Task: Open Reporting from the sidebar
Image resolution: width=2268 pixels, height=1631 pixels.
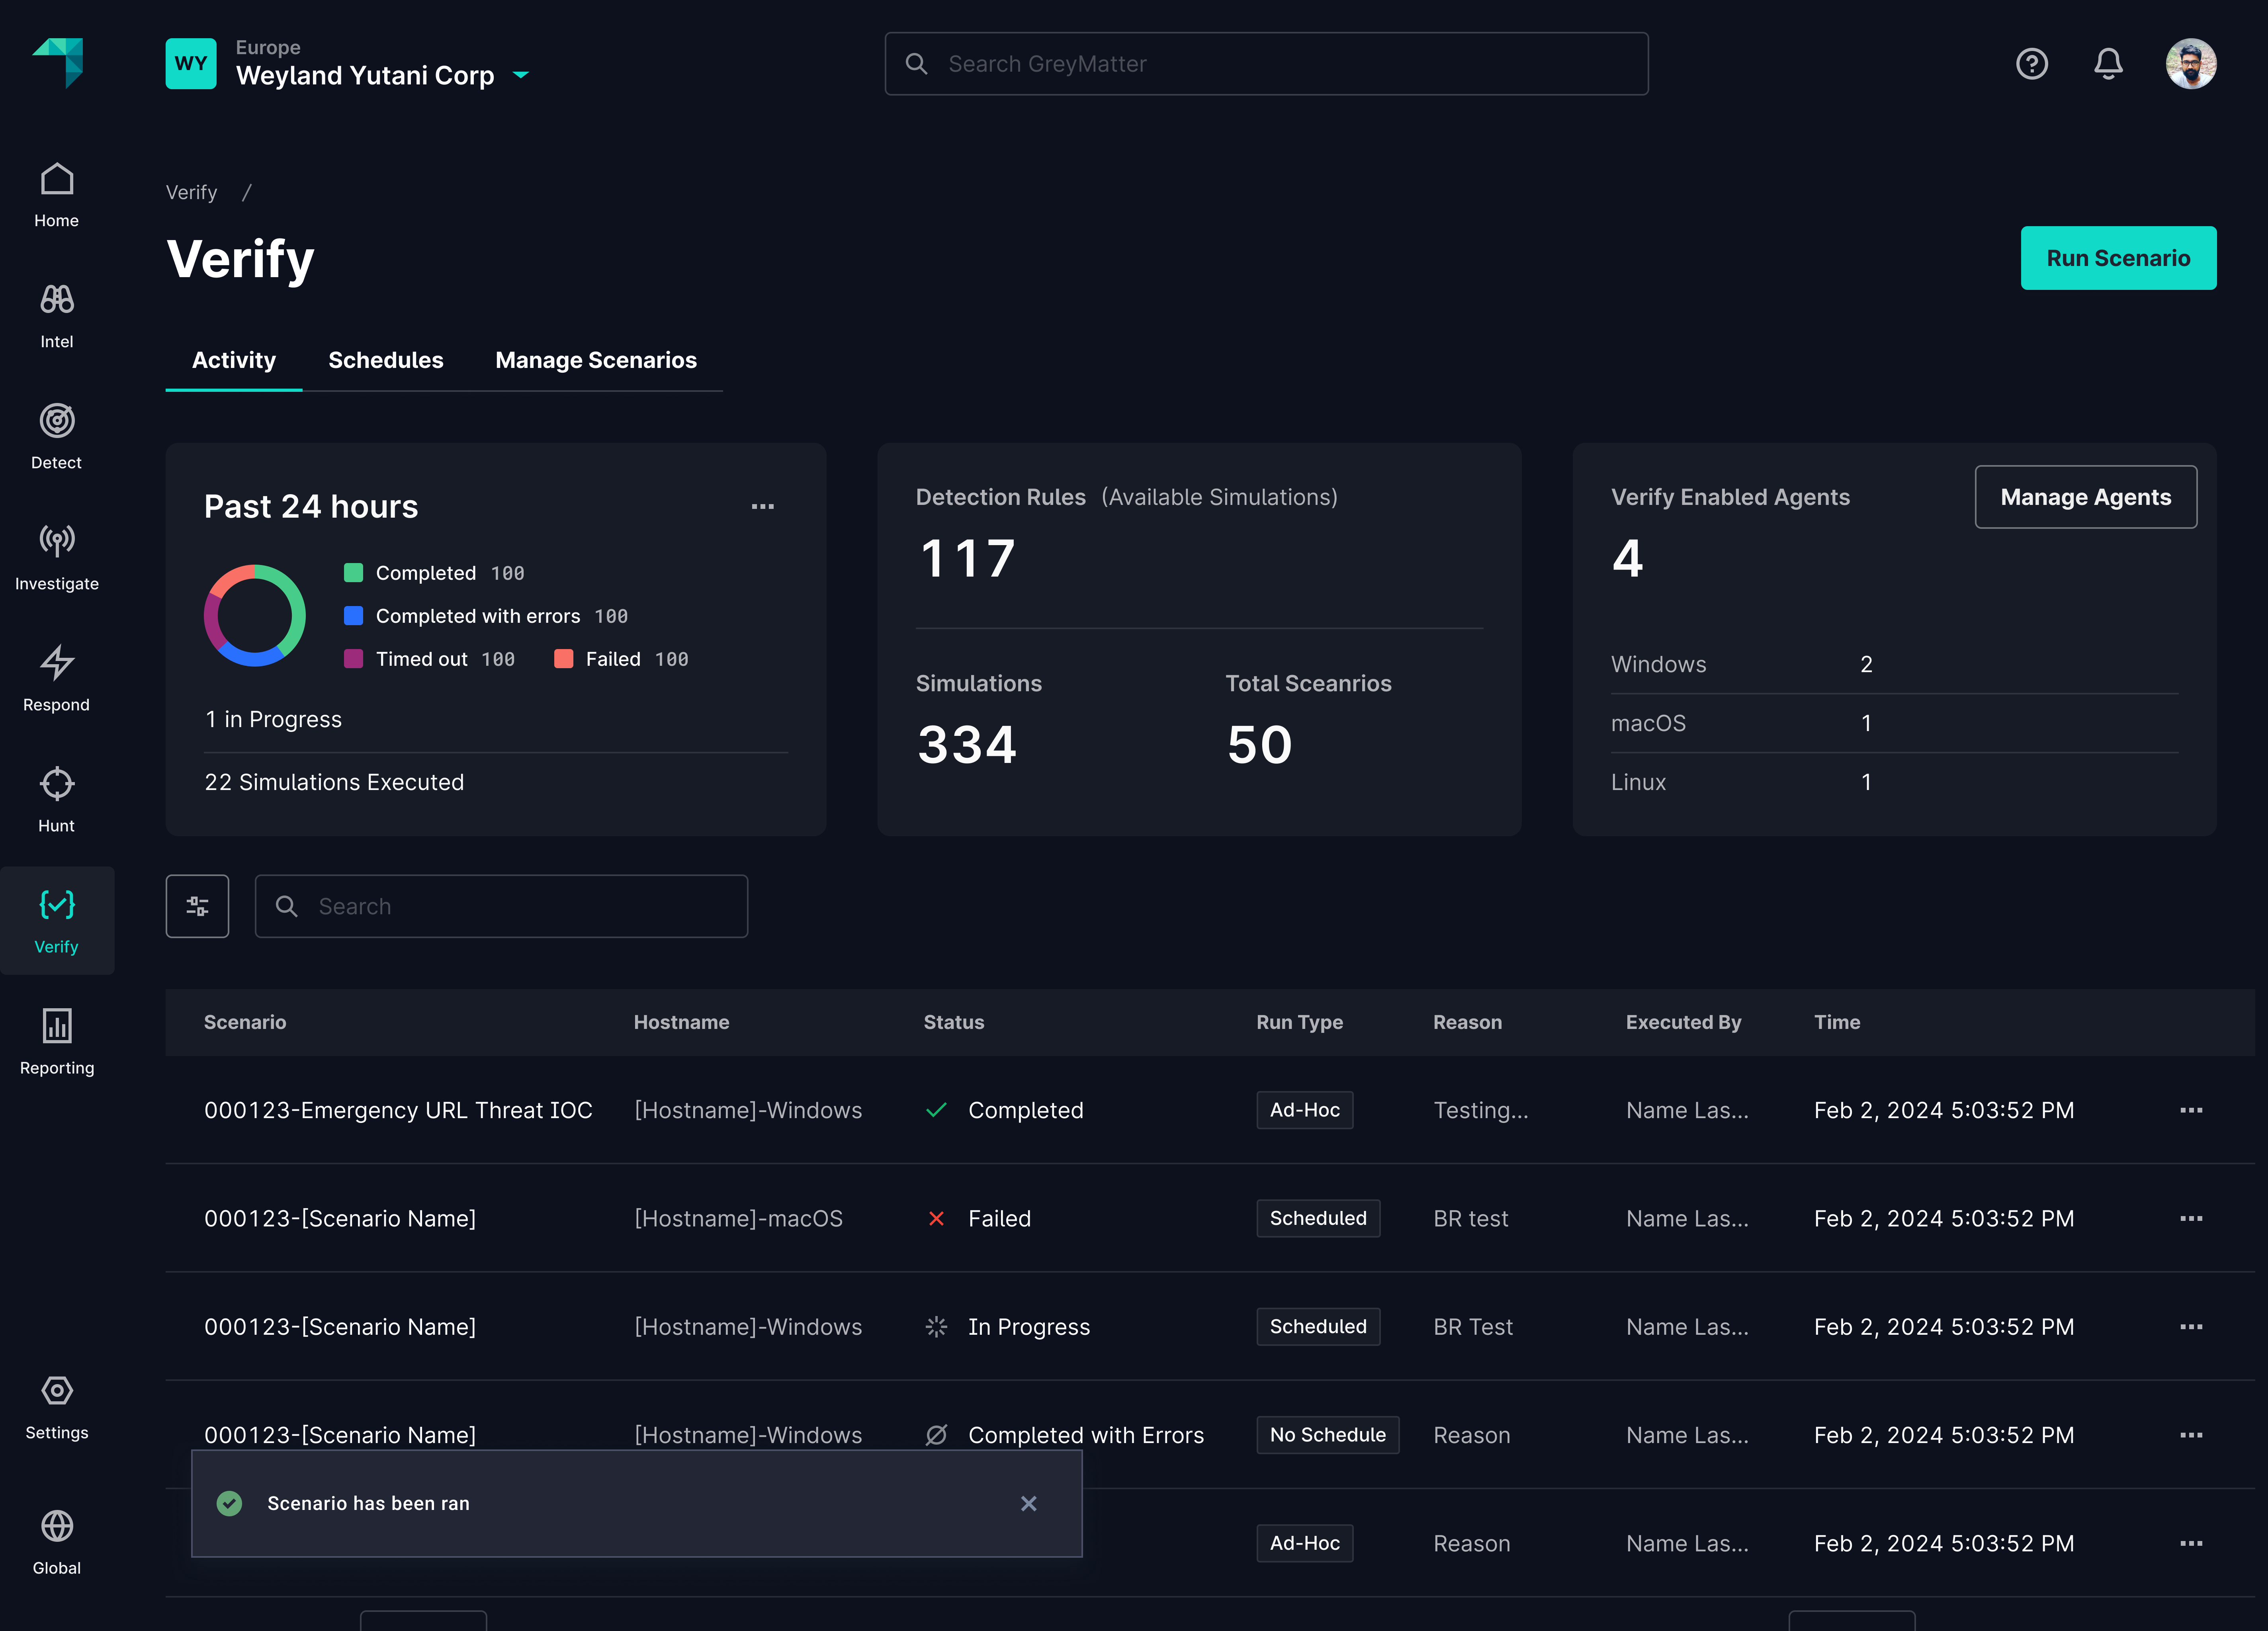Action: (57, 1026)
